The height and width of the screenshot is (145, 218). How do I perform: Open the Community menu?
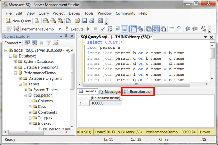point(125,13)
